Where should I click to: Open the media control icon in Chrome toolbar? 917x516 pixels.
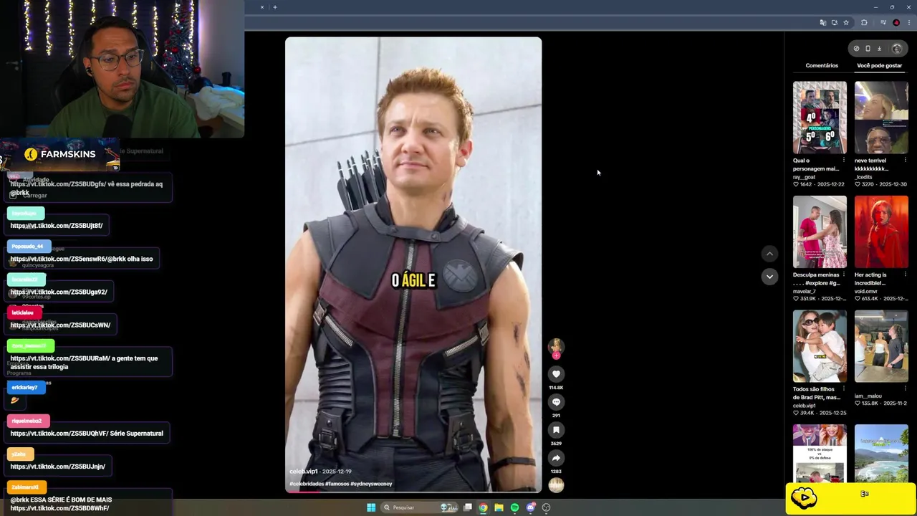[x=884, y=22]
